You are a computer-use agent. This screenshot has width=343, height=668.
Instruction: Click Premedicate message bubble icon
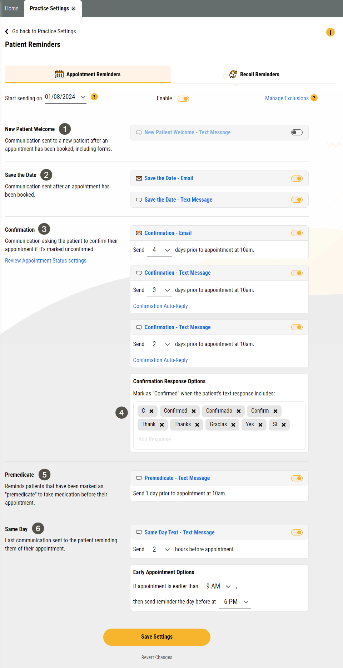coord(139,479)
